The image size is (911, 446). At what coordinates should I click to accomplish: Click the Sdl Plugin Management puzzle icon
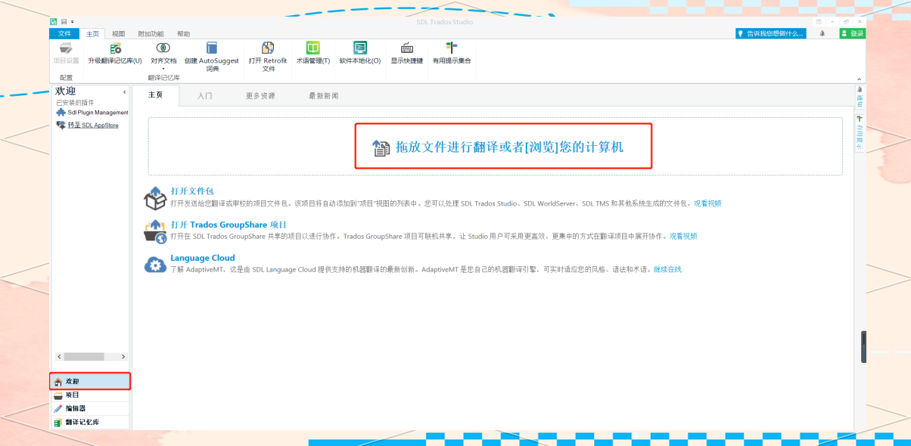coord(61,112)
